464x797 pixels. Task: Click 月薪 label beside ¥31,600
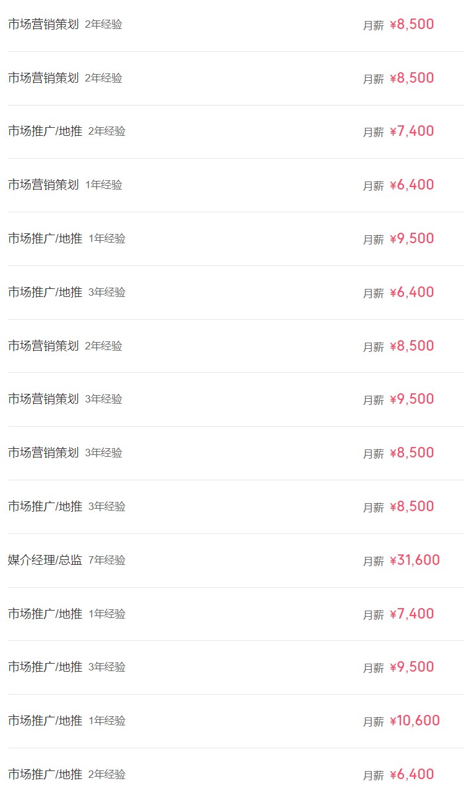[x=373, y=561]
